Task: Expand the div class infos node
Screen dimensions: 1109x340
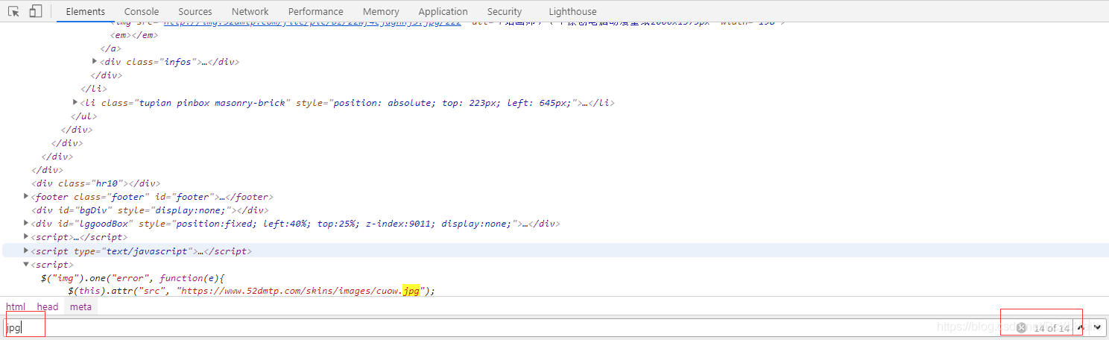Action: tap(95, 62)
